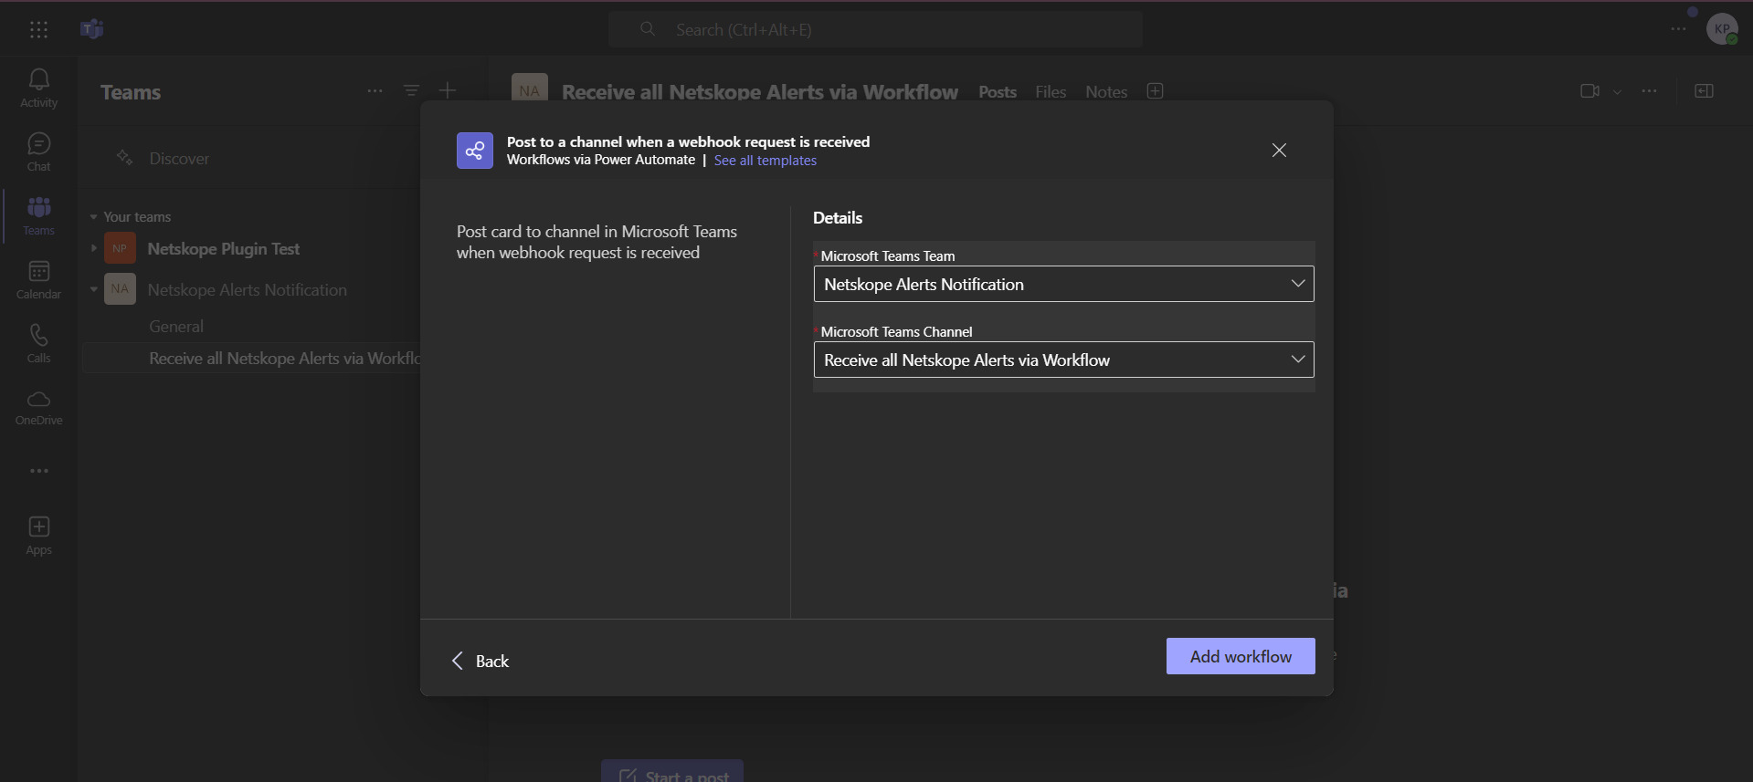Click the search magnifier icon
This screenshot has width=1753, height=782.
(x=648, y=29)
